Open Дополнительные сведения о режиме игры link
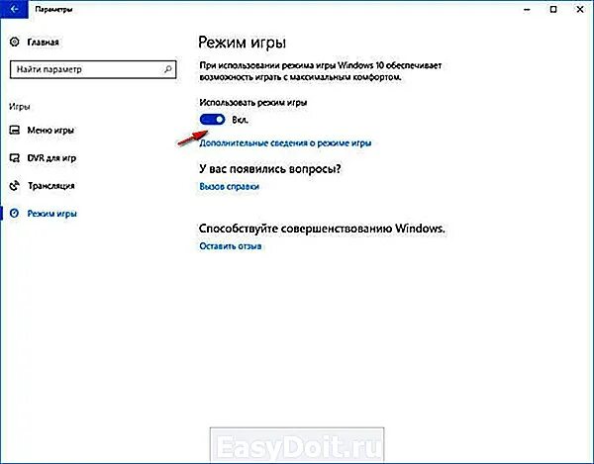 [x=285, y=143]
